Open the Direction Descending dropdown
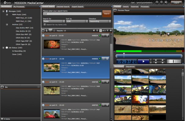185x121 pixels. point(100,21)
